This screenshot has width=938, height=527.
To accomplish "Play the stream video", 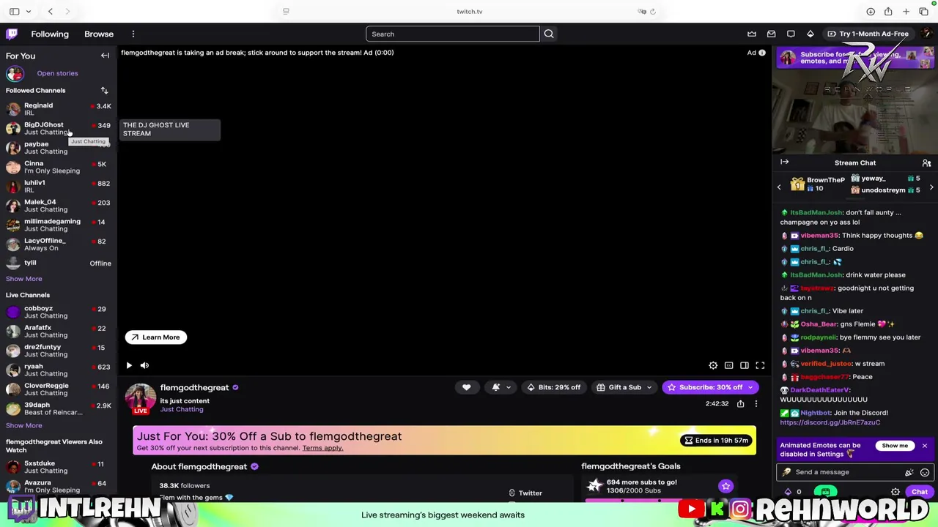I will (129, 365).
